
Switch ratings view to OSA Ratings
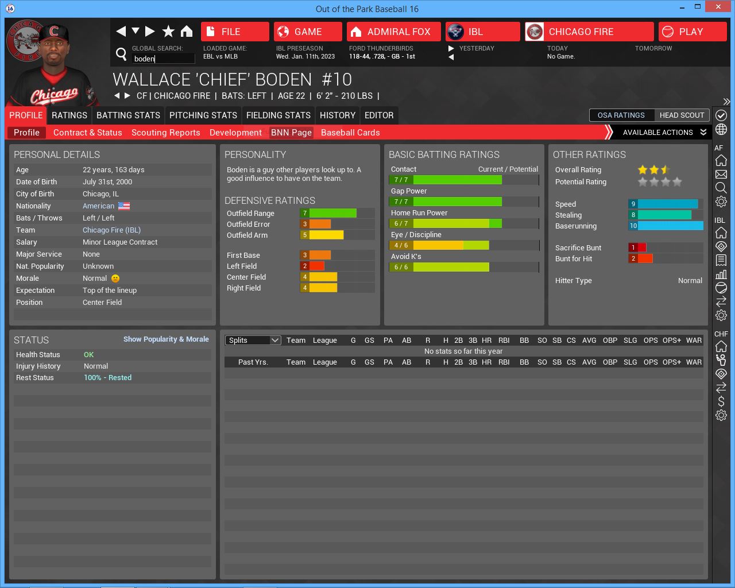pyautogui.click(x=621, y=115)
